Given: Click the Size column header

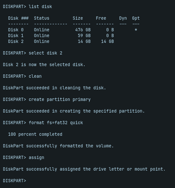Looking at the screenshot, I should coord(78,18).
